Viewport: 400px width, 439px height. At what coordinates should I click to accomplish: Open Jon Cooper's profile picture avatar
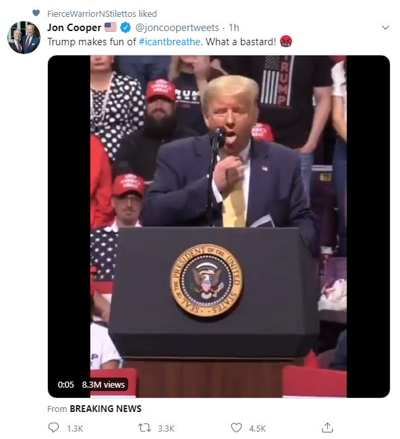pyautogui.click(x=24, y=37)
